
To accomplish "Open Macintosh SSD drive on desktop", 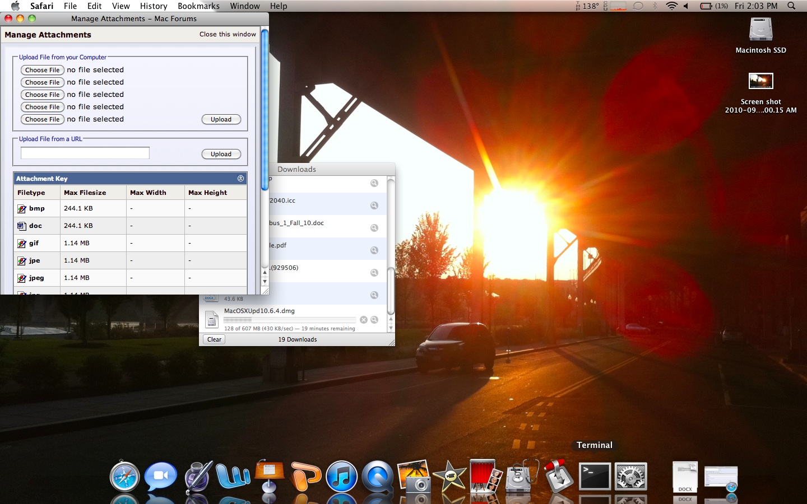I will click(x=761, y=30).
